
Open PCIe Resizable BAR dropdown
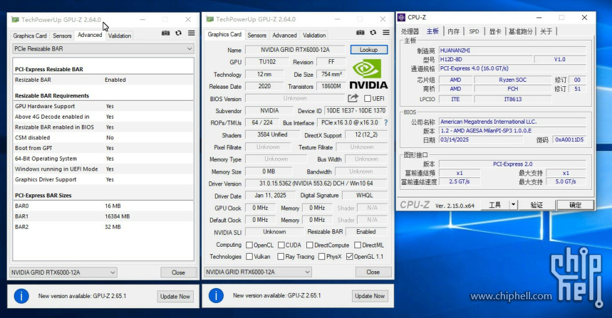(103, 49)
